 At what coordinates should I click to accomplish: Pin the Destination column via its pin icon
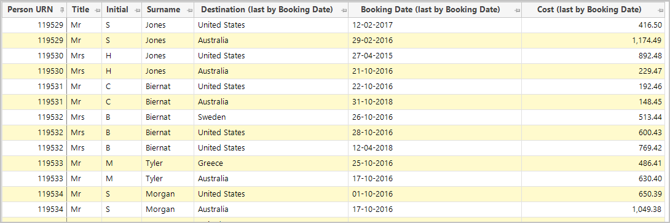tap(344, 10)
